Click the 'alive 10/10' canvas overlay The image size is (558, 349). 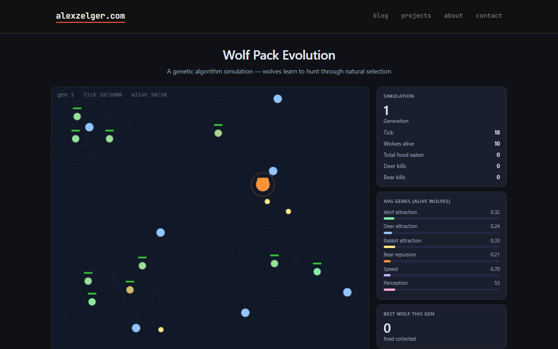[149, 94]
